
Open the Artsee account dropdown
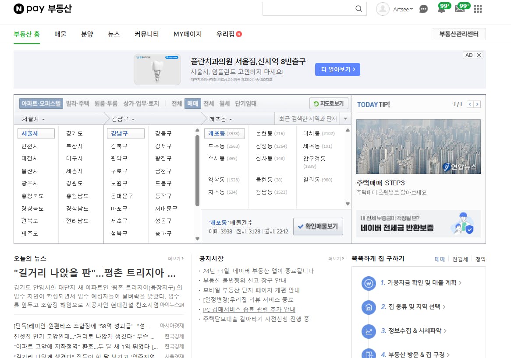coord(403,10)
